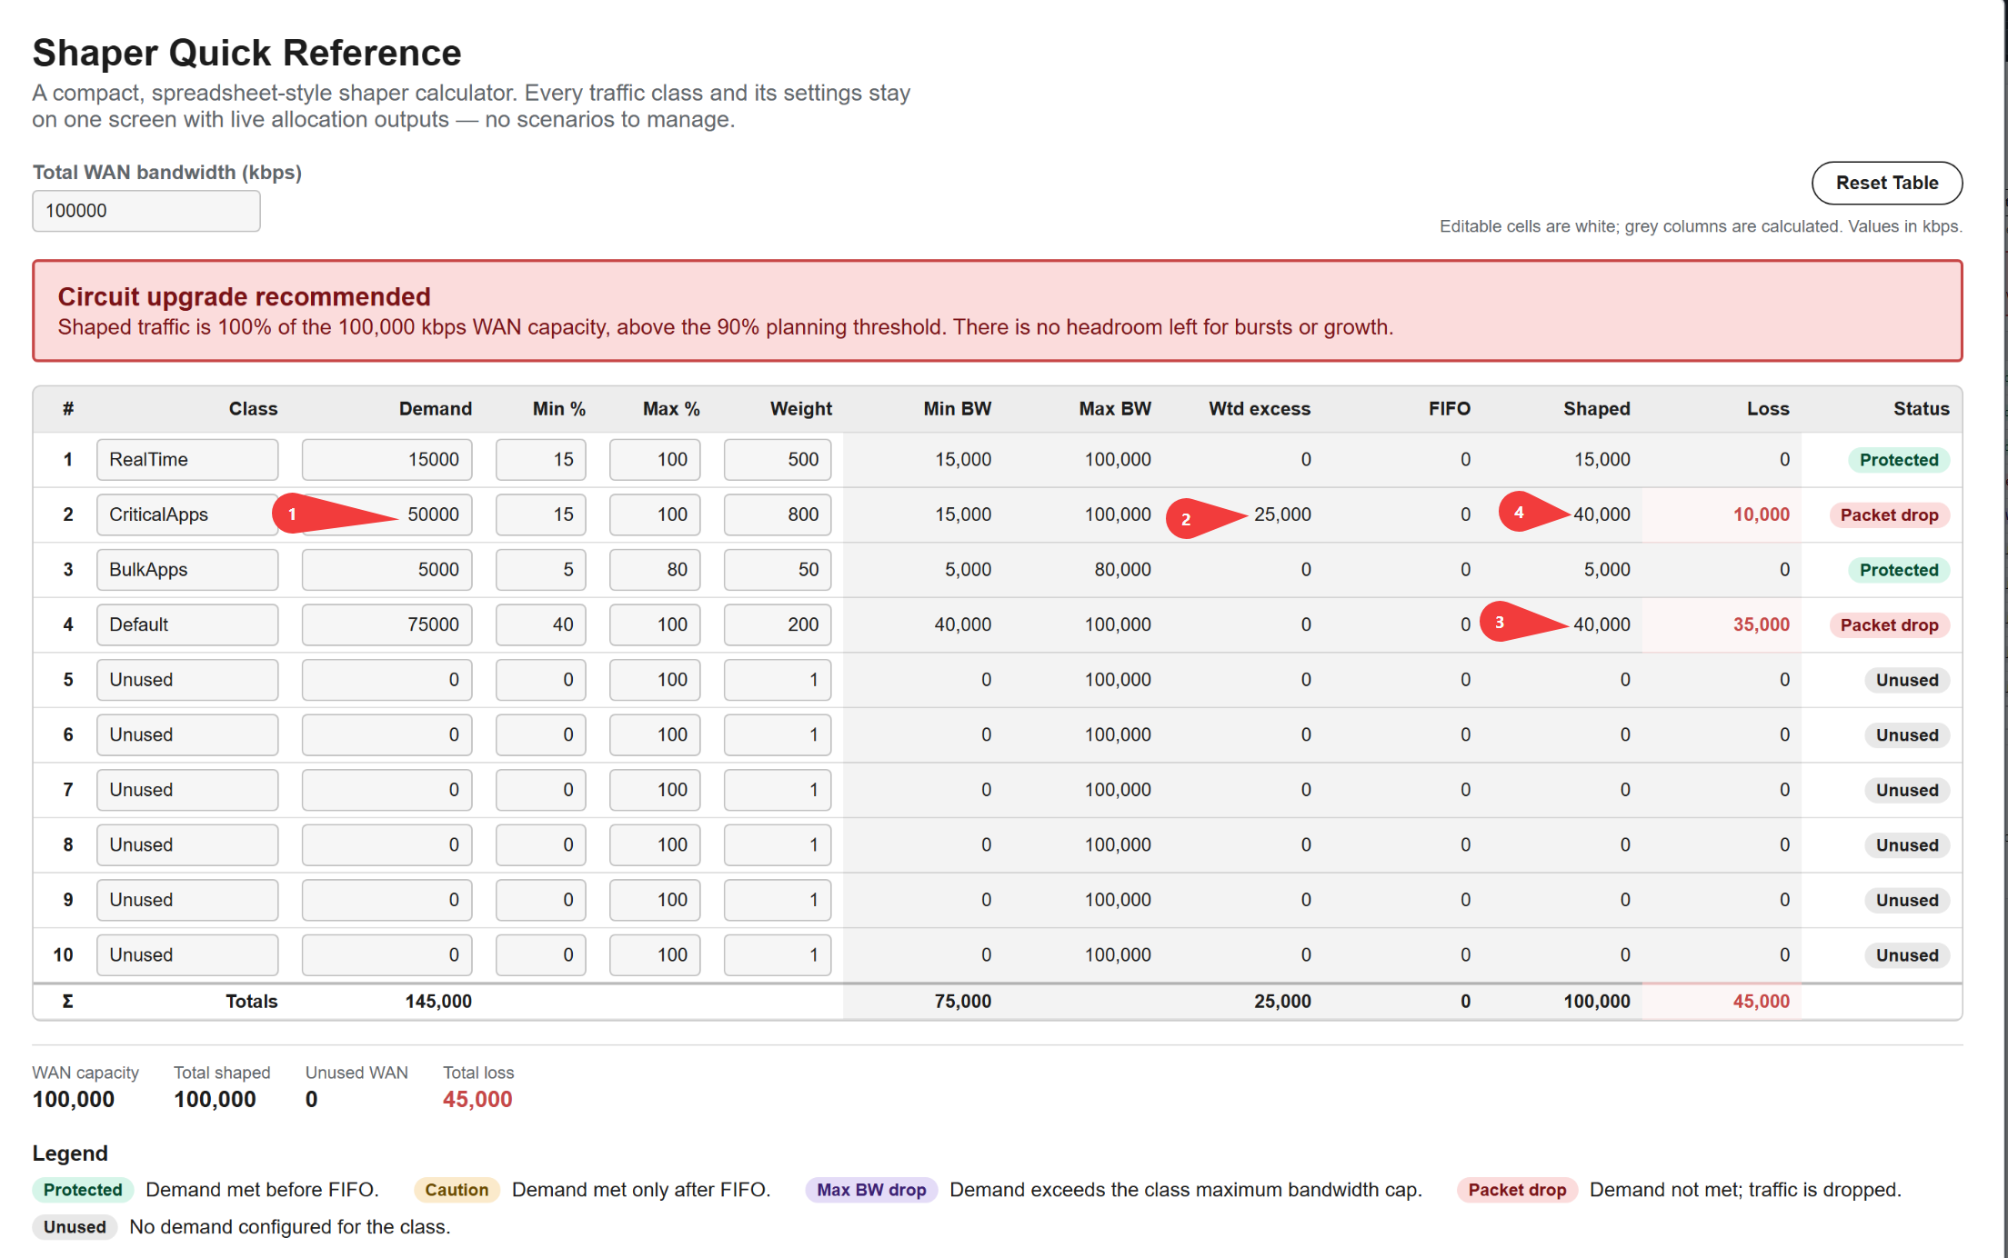Click the BulkApps Max BW value 80,000
Screen dimensions: 2008x1258
[1122, 570]
